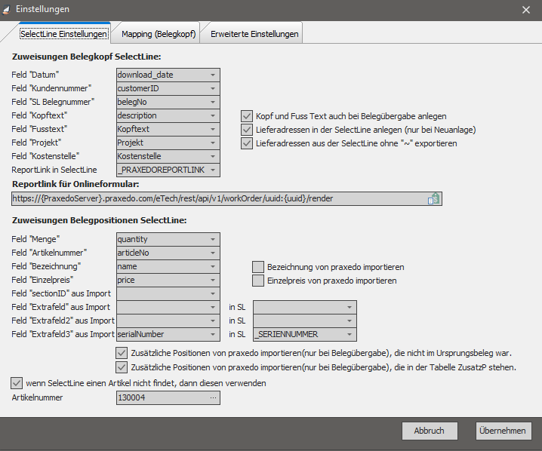The height and width of the screenshot is (451, 542).
Task: Expand the empty sectionID aus Import dropdown
Action: click(213, 293)
